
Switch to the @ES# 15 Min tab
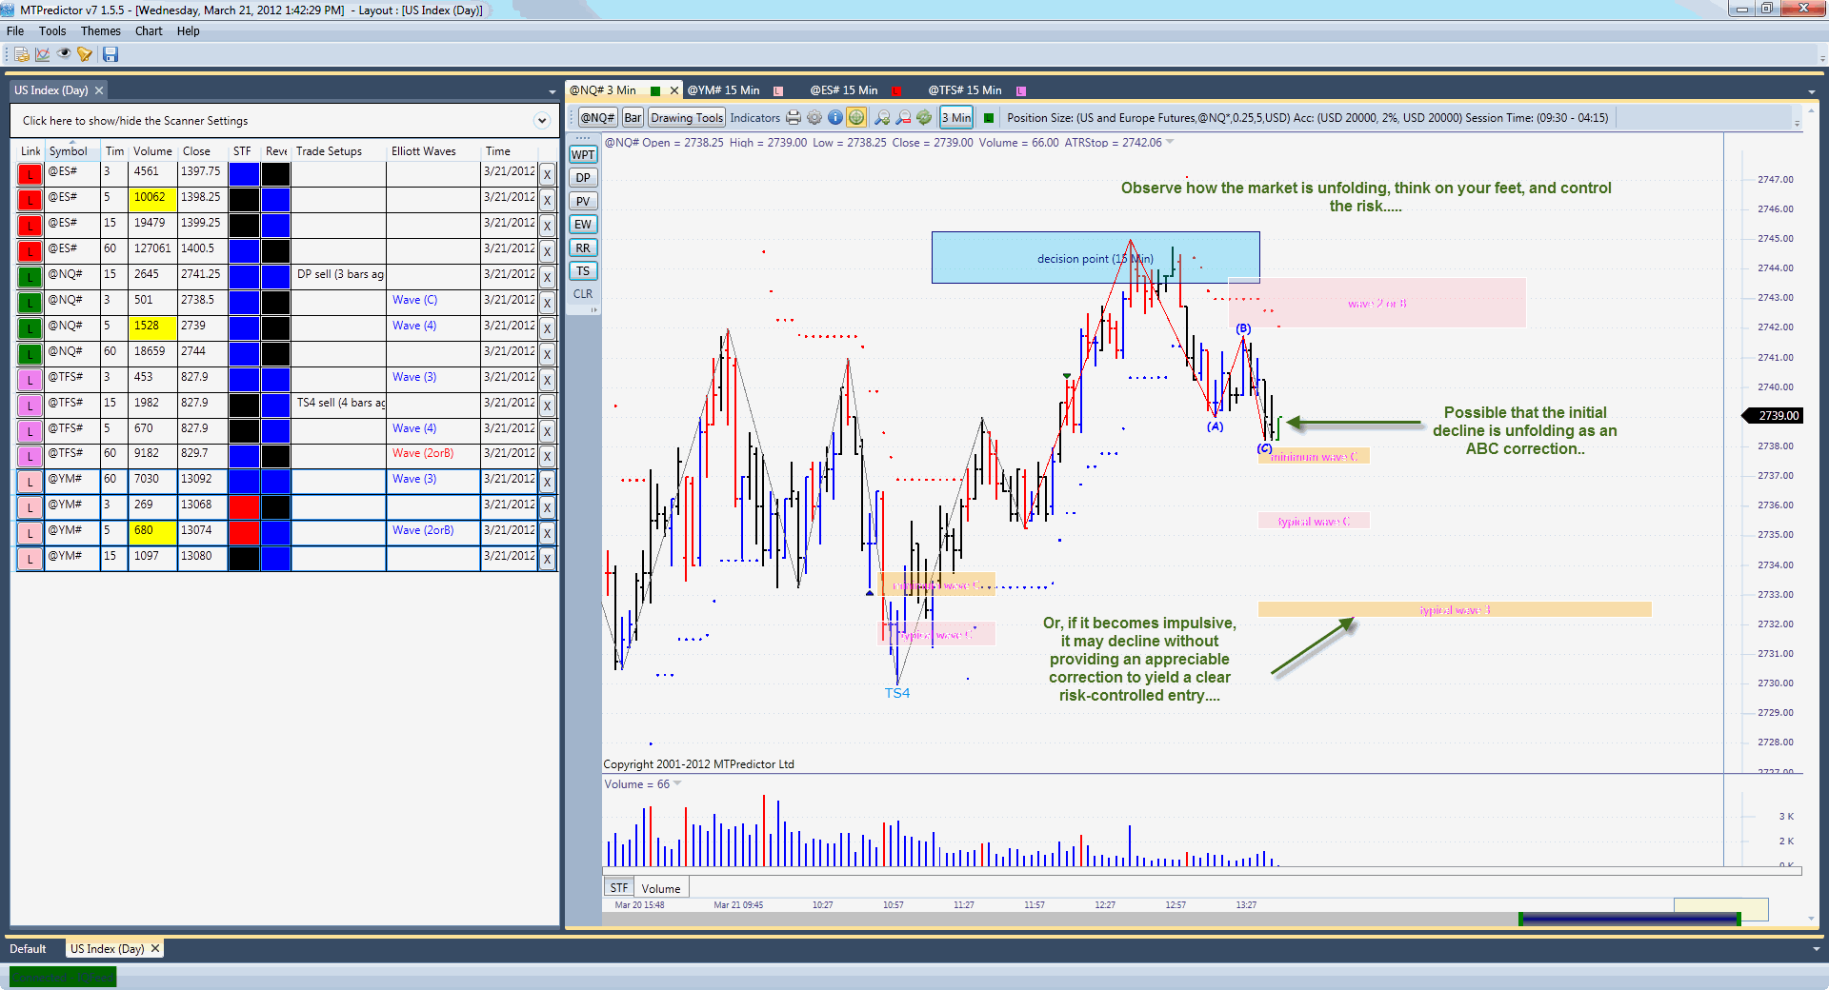coord(844,90)
